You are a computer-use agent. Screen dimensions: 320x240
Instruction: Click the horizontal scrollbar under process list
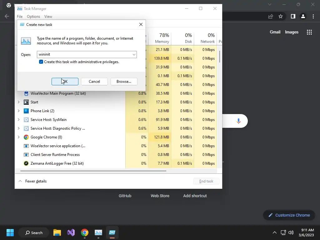pyautogui.click(x=93, y=171)
